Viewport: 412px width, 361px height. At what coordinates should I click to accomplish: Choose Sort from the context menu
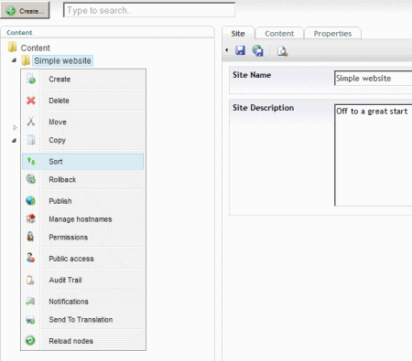(83, 162)
